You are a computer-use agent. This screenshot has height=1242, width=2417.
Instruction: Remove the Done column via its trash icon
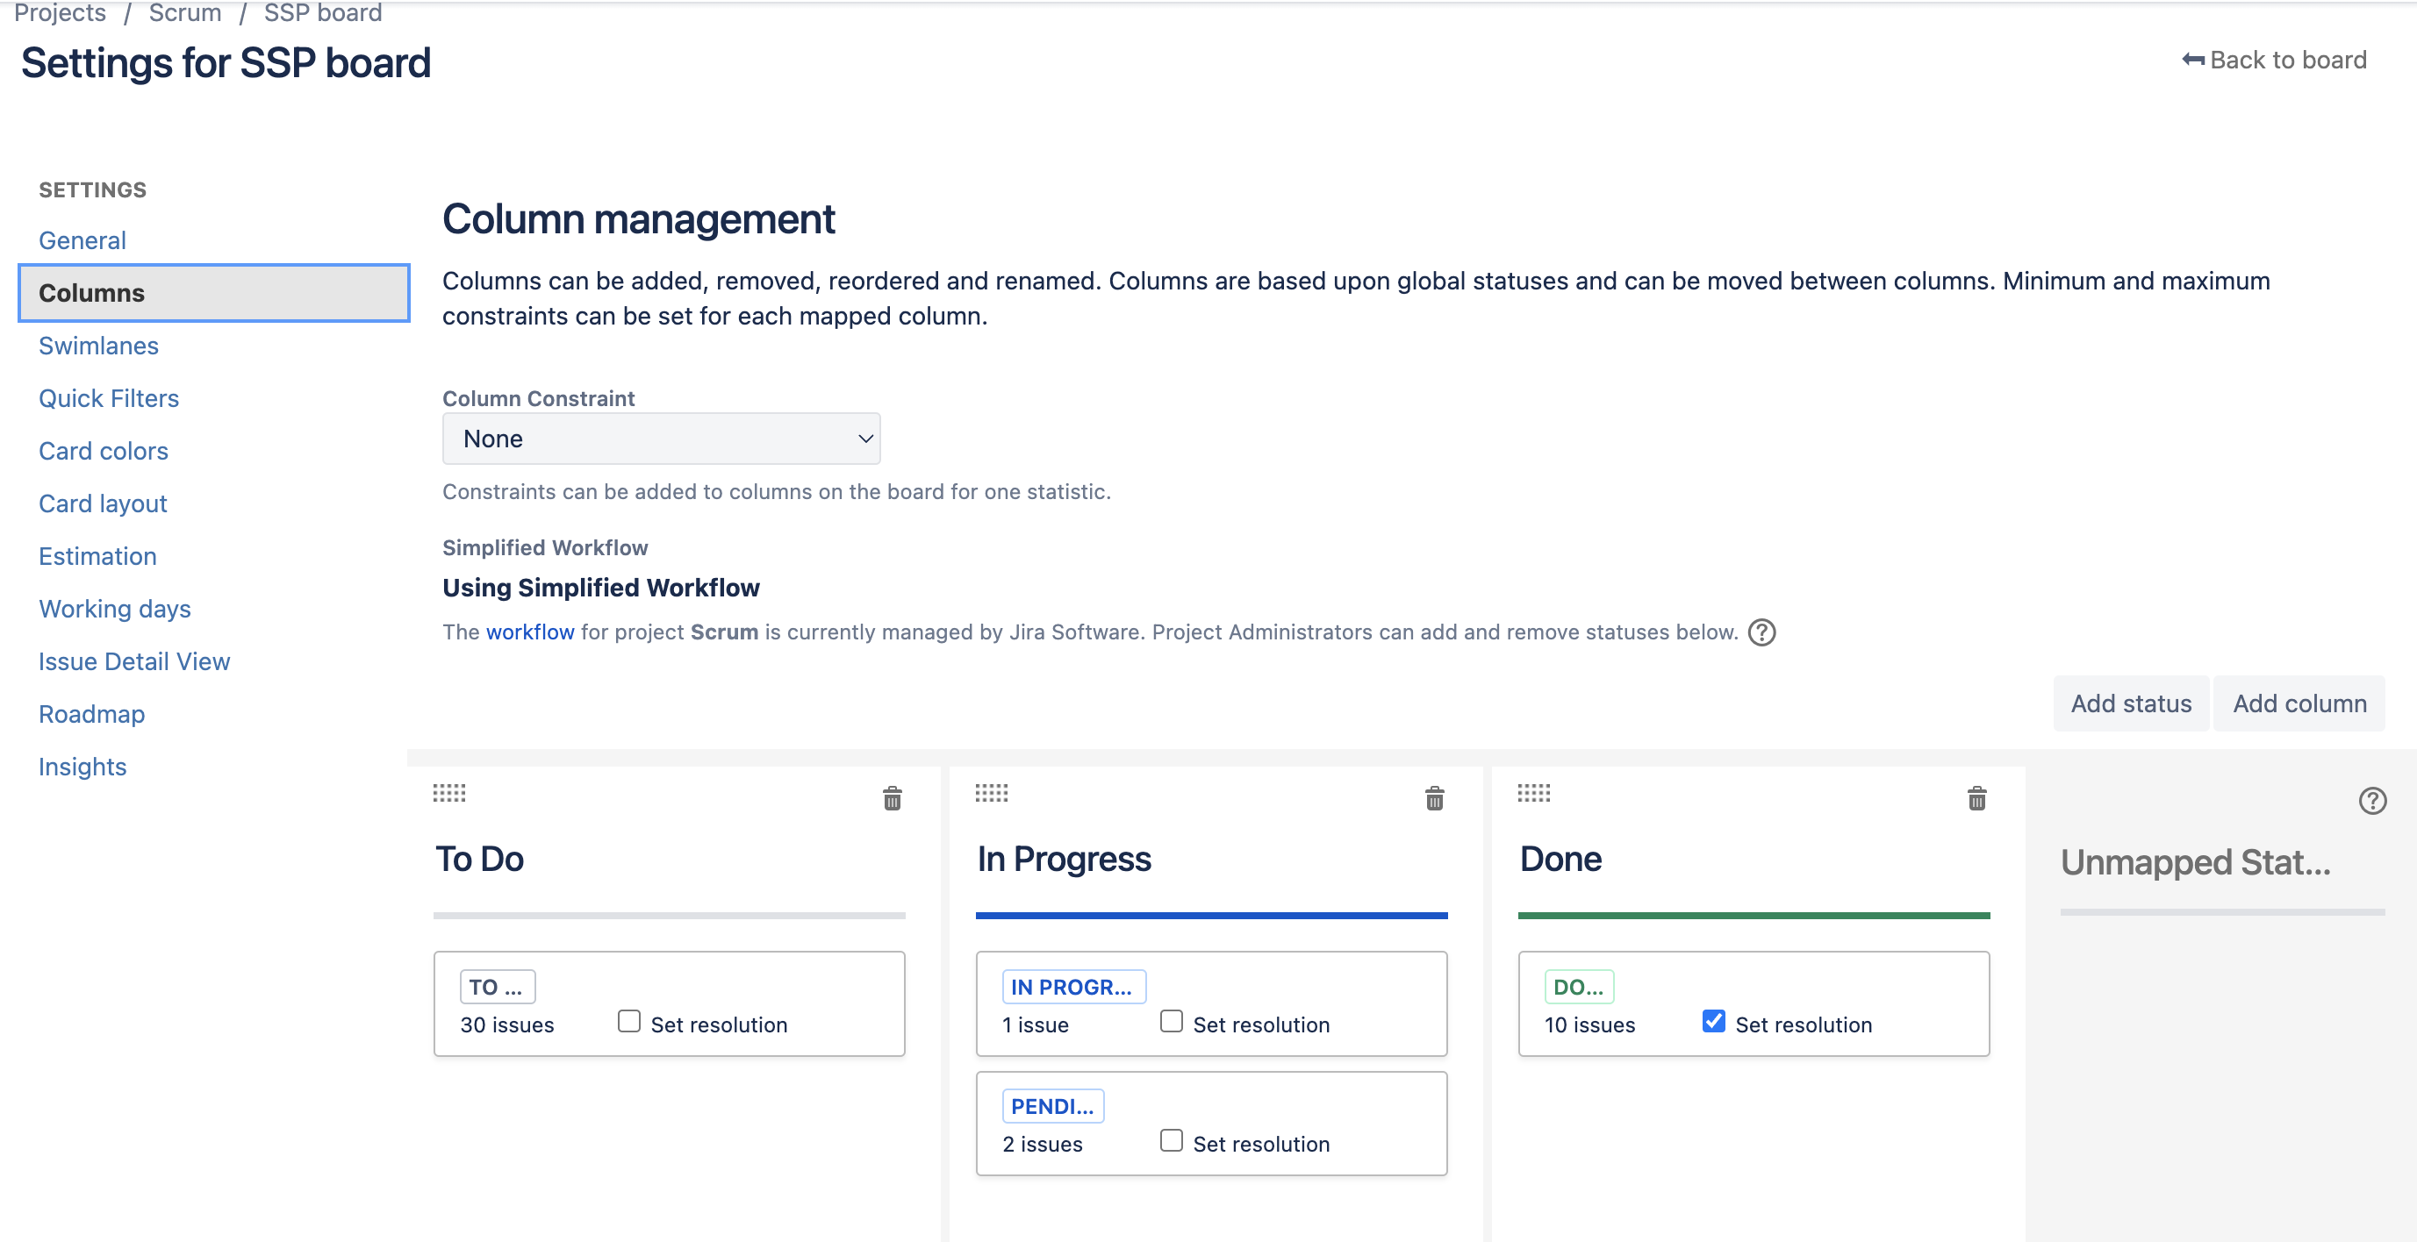coord(1977,798)
